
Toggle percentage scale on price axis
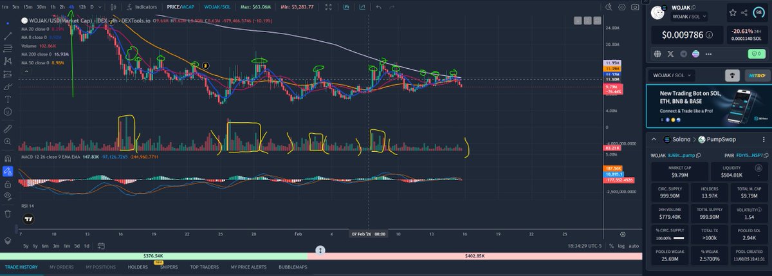611,246
